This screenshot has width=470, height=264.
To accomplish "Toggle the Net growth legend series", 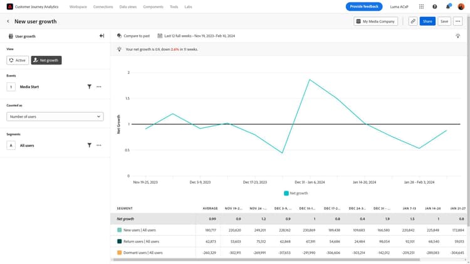I will click(x=296, y=193).
